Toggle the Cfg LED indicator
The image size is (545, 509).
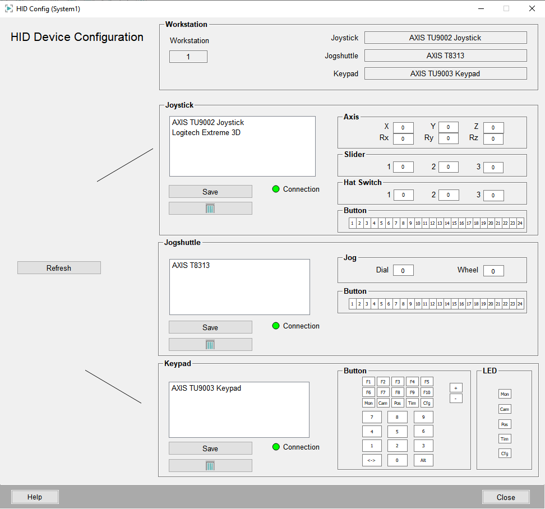coord(505,454)
